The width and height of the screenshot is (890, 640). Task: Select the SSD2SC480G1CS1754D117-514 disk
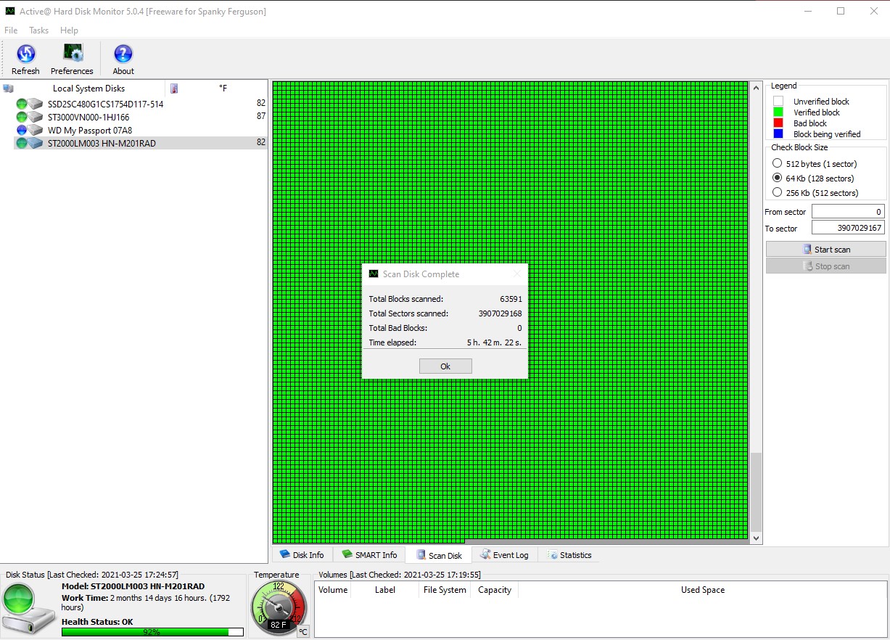click(x=105, y=104)
